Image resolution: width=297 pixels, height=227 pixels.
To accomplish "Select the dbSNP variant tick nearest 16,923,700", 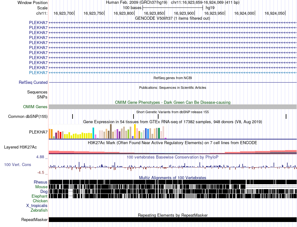I will [73, 116].
